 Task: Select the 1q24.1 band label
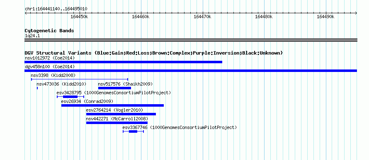click(32, 36)
